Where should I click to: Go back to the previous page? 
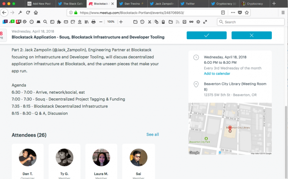point(4,13)
